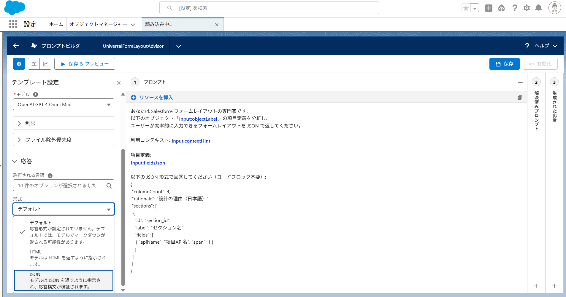Open the chart icon next to the sliders icon

pos(46,63)
